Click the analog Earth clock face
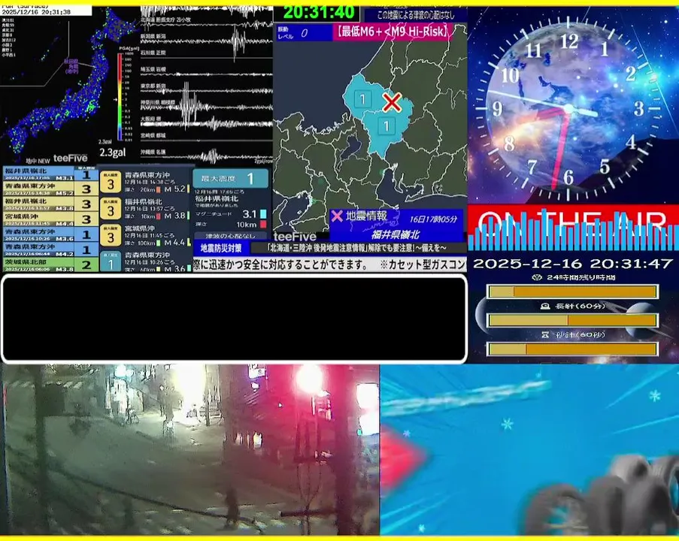 568,110
